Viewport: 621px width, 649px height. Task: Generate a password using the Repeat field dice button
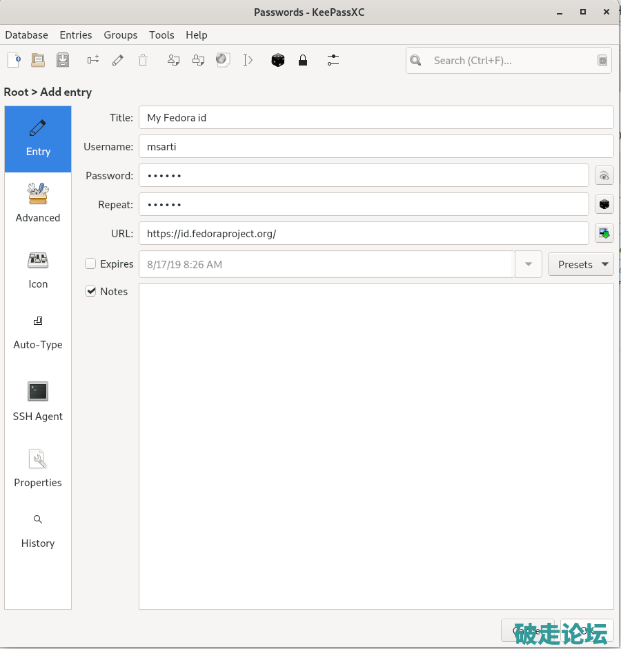(x=604, y=205)
